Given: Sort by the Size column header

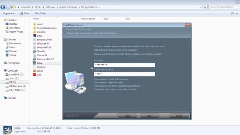Looking at the screenshot, I should pos(127,19).
